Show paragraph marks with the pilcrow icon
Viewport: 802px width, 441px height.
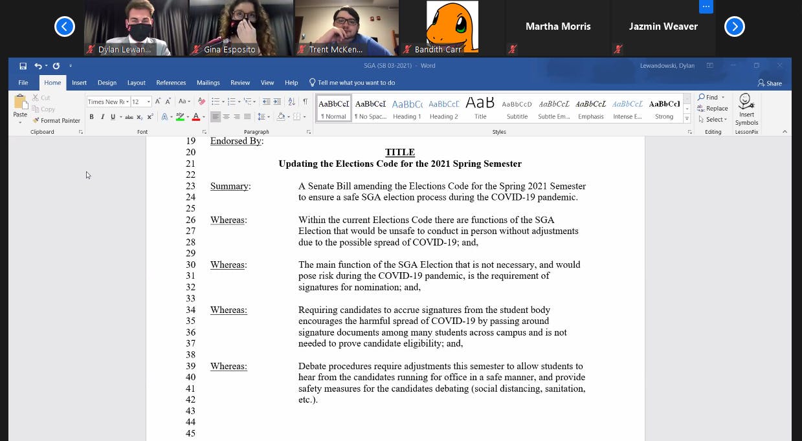coord(304,102)
